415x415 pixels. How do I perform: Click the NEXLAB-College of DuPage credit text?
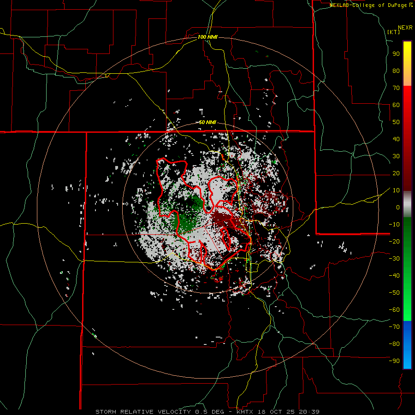tap(368, 5)
